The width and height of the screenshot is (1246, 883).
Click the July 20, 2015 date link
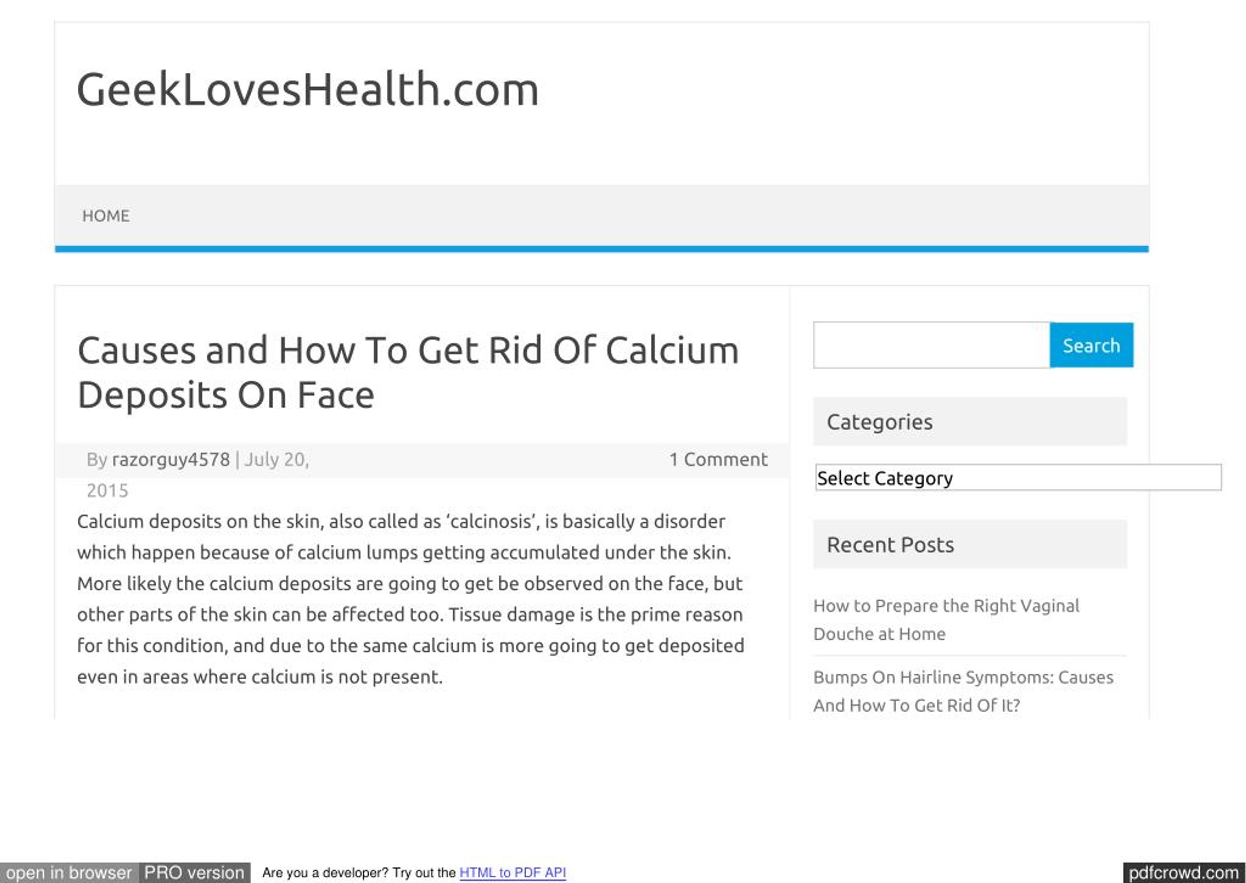point(276,459)
